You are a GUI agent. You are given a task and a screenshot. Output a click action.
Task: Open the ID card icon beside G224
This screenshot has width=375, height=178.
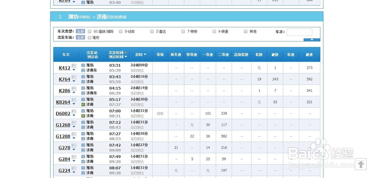(x=74, y=168)
